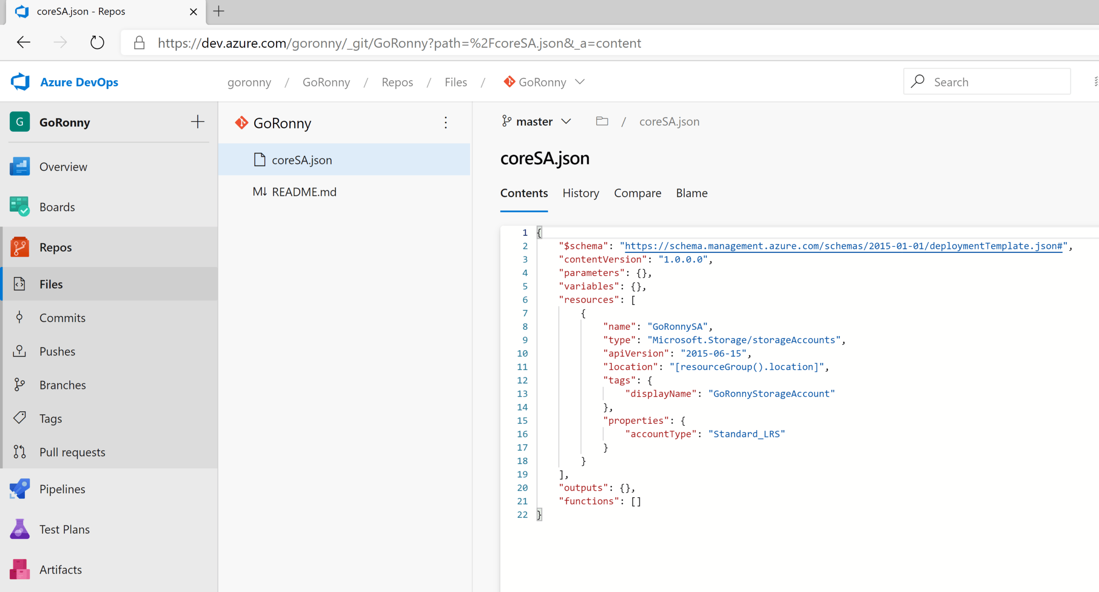Reload the page with the refresh icon
The image size is (1099, 592).
97,43
